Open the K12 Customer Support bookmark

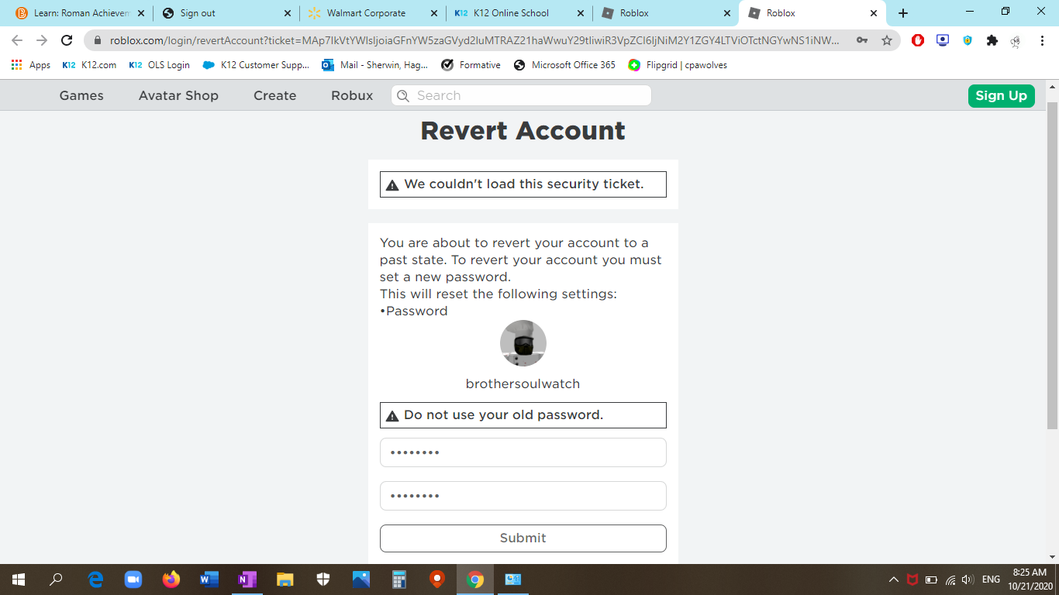click(x=256, y=65)
